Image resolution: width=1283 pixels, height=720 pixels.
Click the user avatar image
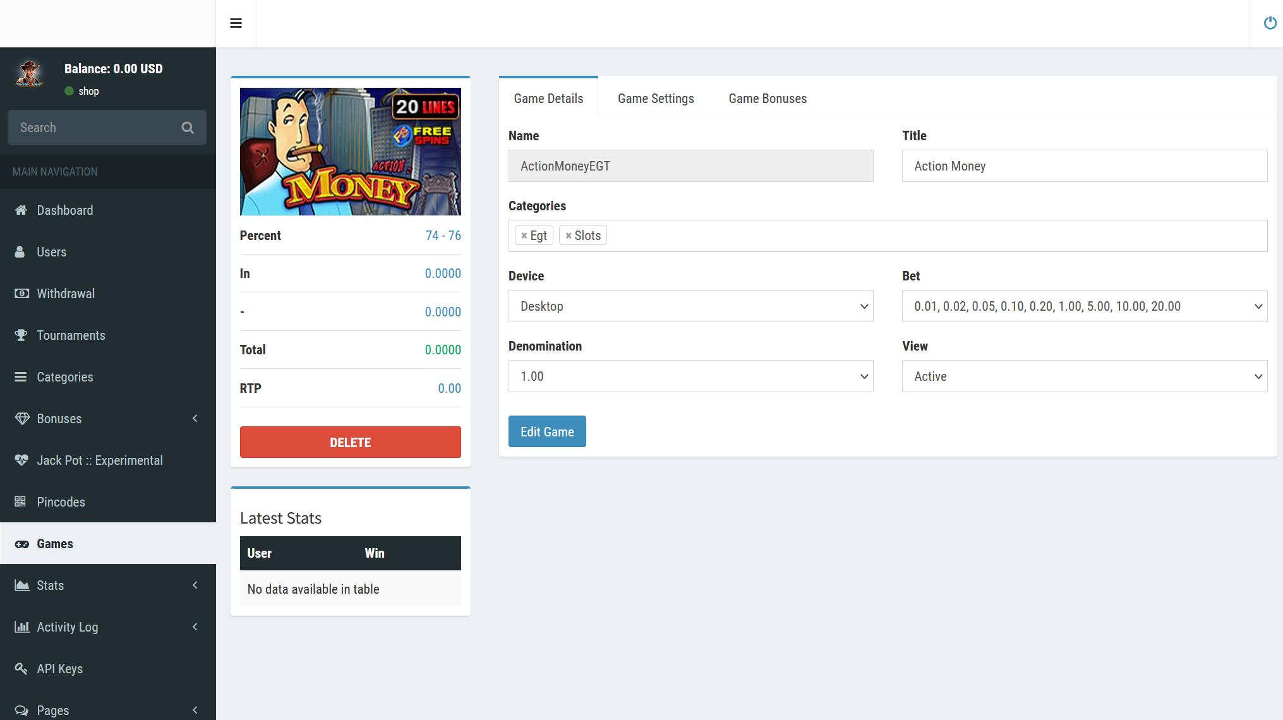(x=29, y=74)
